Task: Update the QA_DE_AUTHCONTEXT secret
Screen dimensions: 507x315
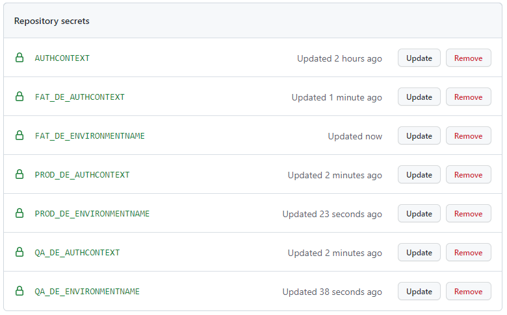Action: 419,252
